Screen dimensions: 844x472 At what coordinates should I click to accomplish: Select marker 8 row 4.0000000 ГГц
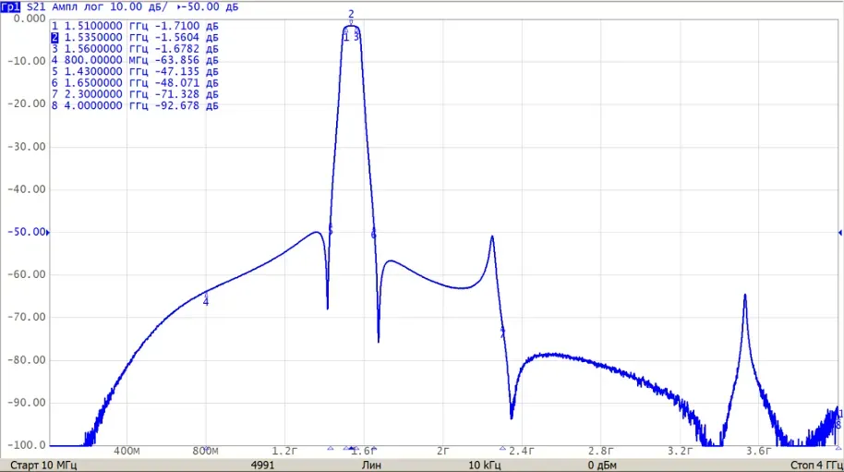coord(135,105)
